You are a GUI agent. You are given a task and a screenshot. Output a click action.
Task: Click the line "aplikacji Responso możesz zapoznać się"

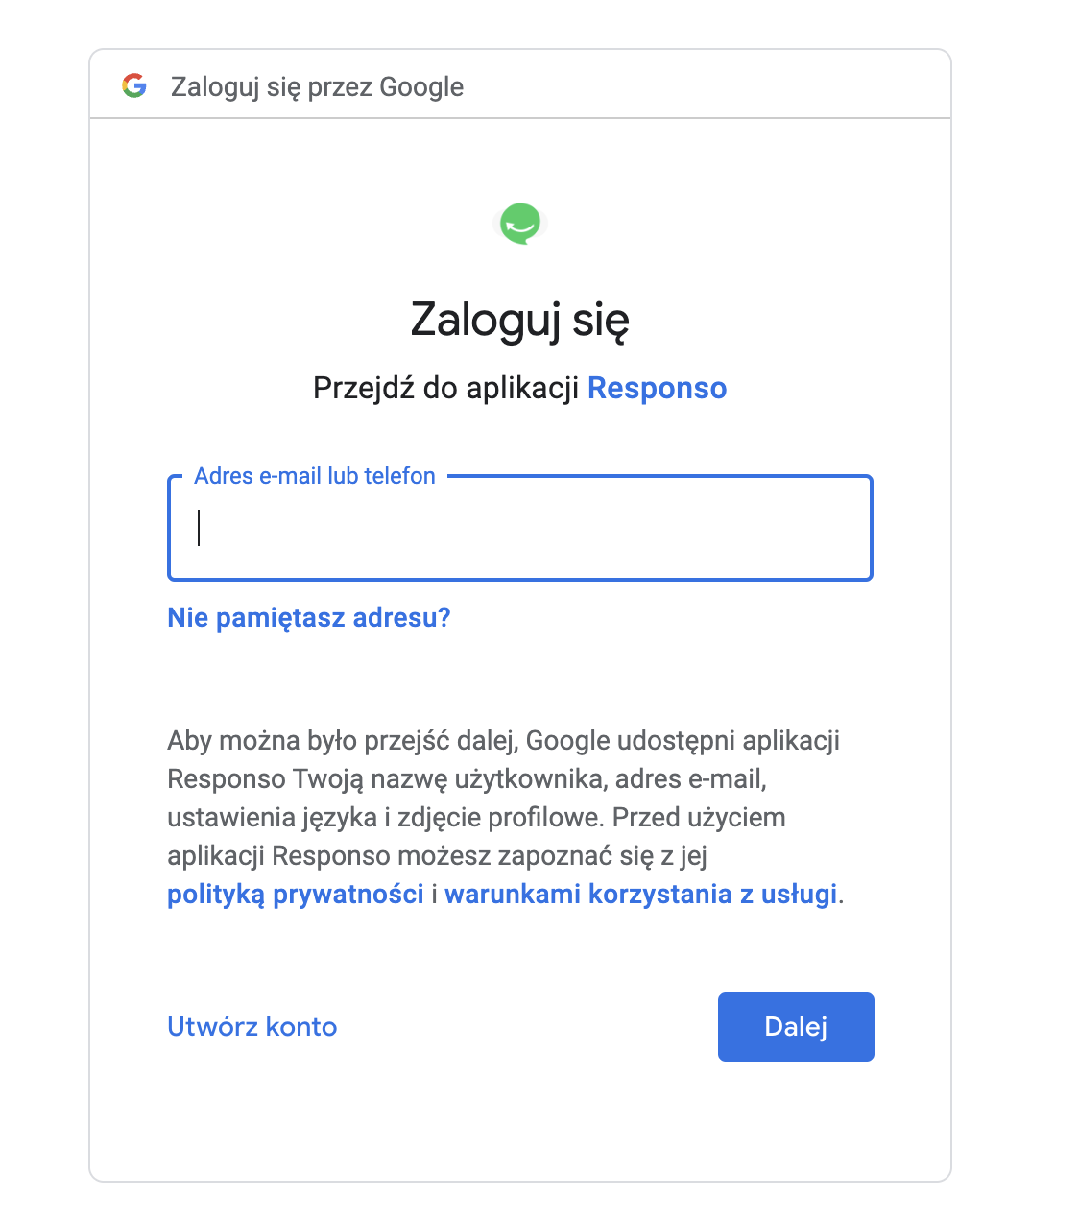coord(437,856)
